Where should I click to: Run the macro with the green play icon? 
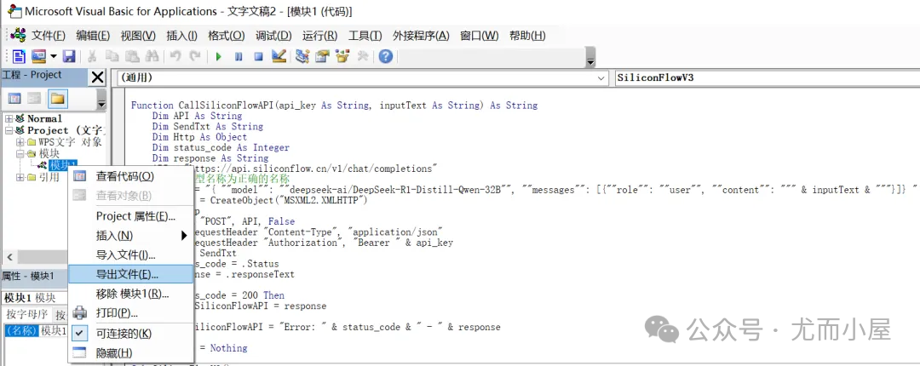tap(219, 57)
